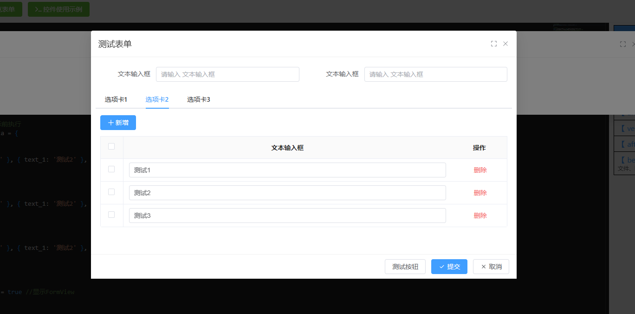Screen dimensions: 635x314
Task: Click the 新增 button with plus icon
Action: [x=118, y=123]
